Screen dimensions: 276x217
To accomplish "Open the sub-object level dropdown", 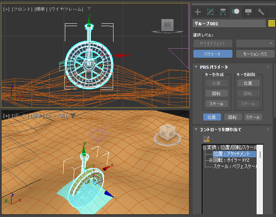I will click(255, 43).
